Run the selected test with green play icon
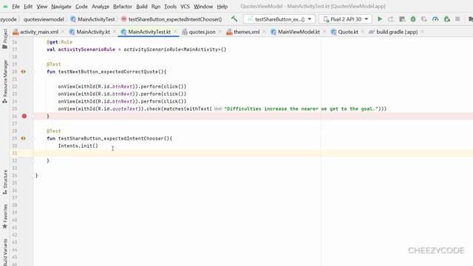Viewport: 473px width, 266px height. pos(380,19)
